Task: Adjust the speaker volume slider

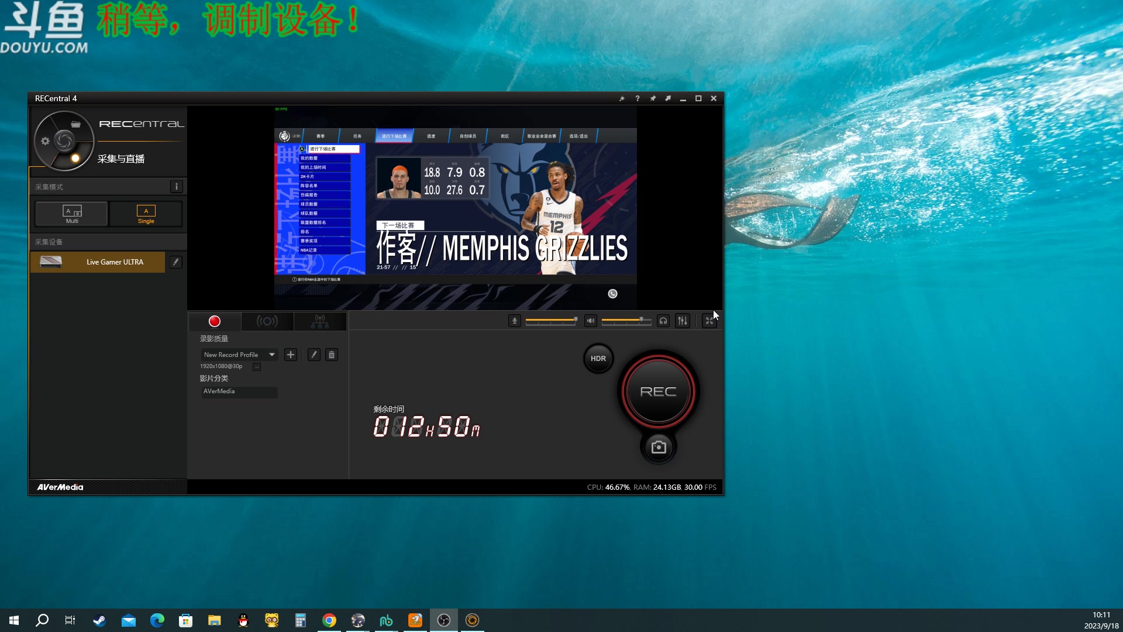Action: click(626, 321)
